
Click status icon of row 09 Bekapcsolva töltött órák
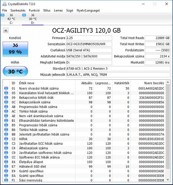coord(6,98)
